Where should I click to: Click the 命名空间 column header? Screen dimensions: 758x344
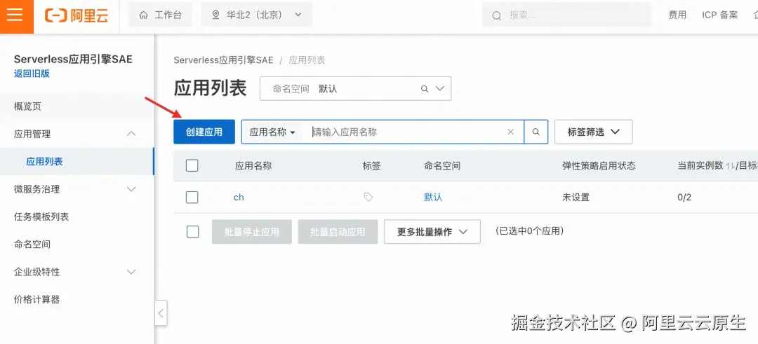click(x=442, y=166)
